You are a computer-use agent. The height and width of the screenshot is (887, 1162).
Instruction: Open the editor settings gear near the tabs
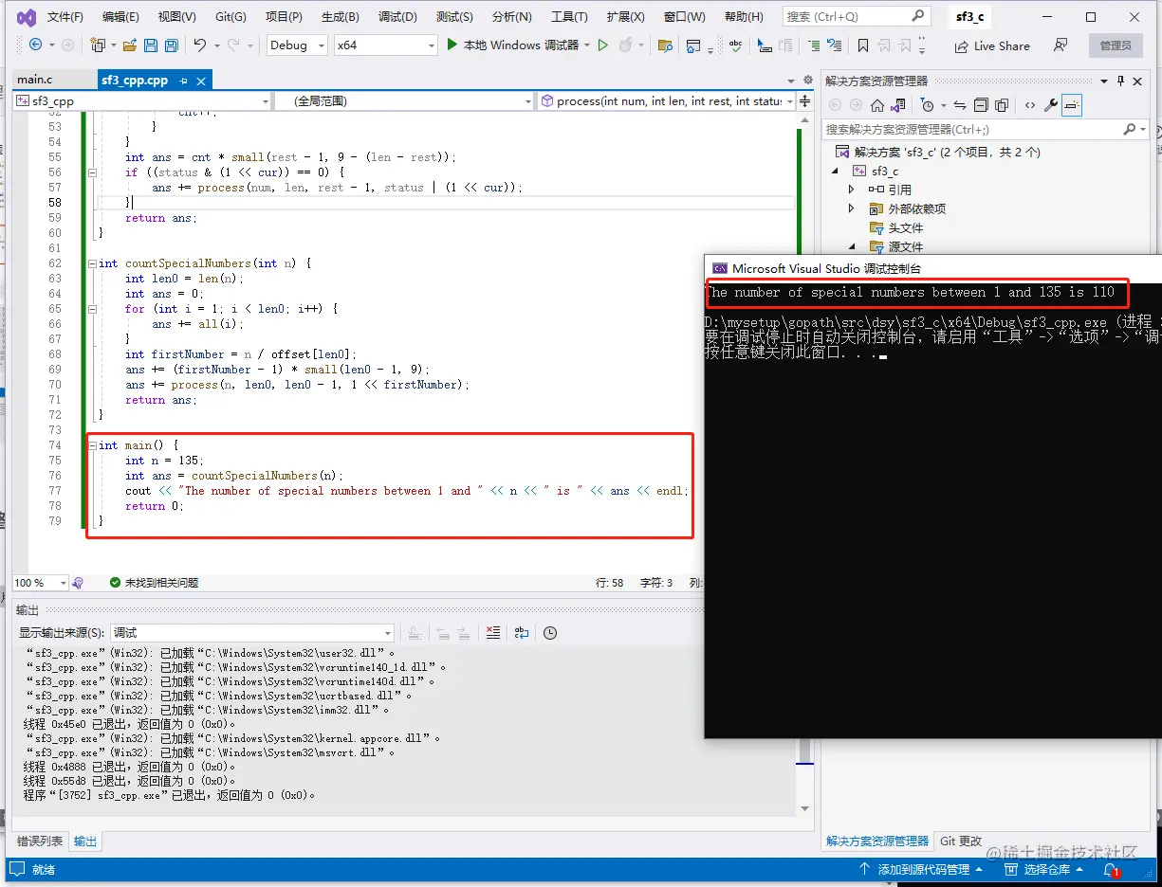(808, 81)
